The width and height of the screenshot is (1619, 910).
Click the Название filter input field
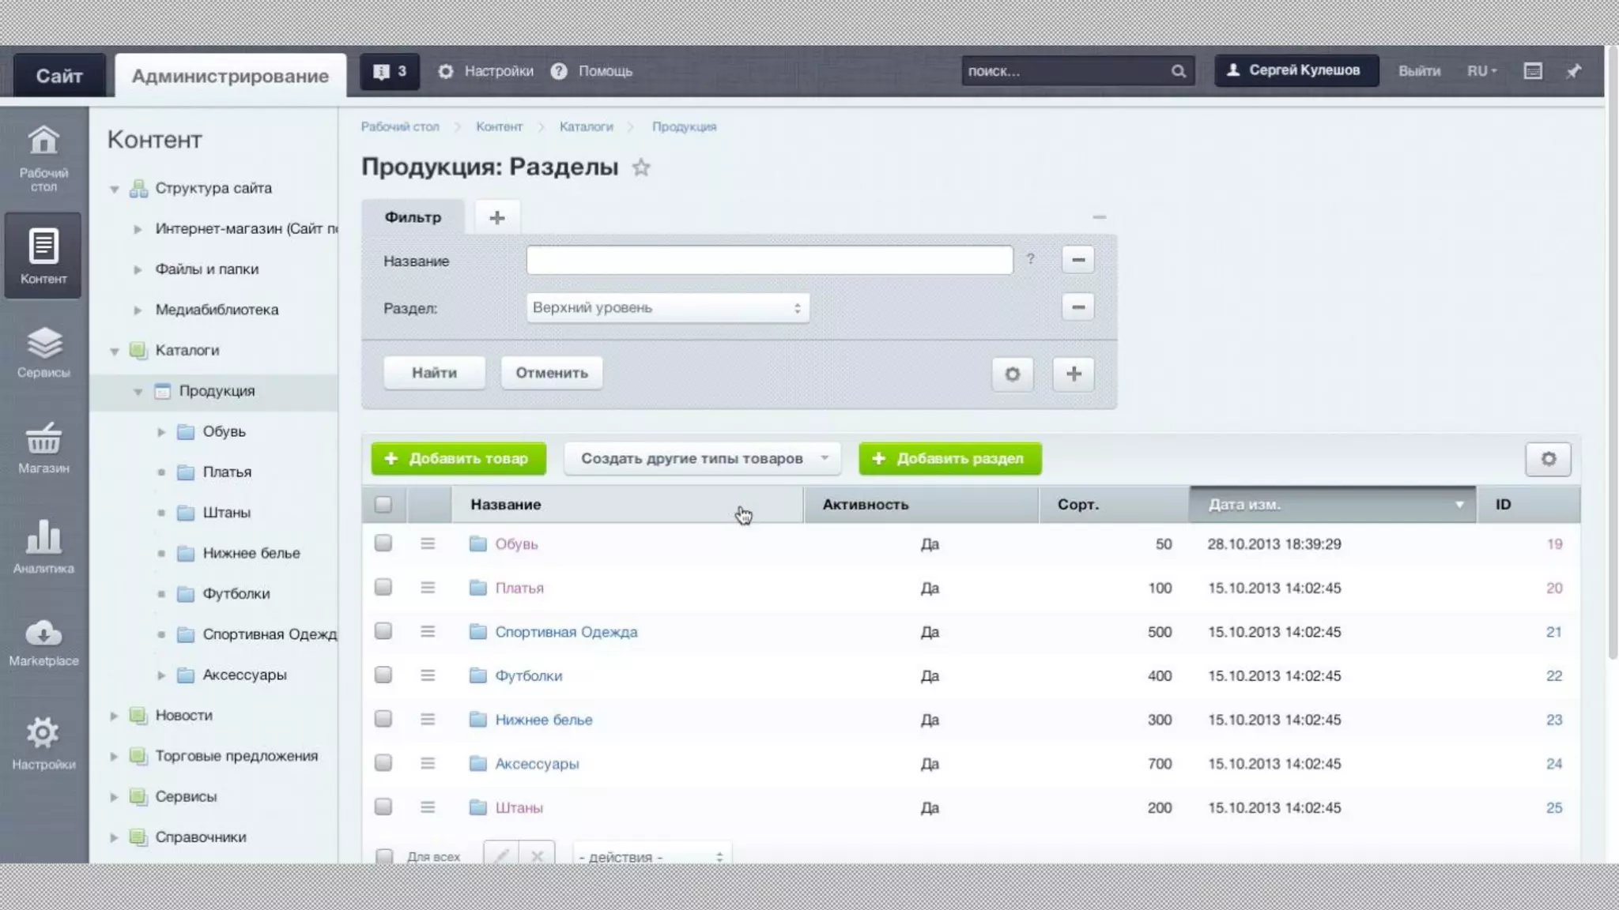click(769, 261)
